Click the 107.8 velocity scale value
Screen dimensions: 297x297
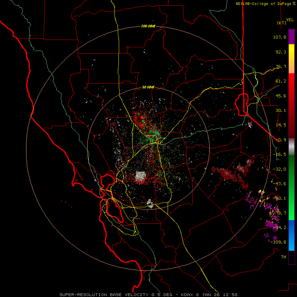point(280,37)
